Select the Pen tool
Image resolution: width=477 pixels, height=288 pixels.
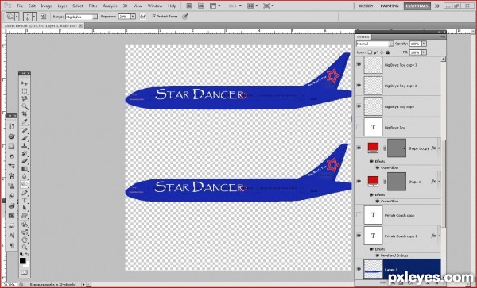click(x=25, y=193)
